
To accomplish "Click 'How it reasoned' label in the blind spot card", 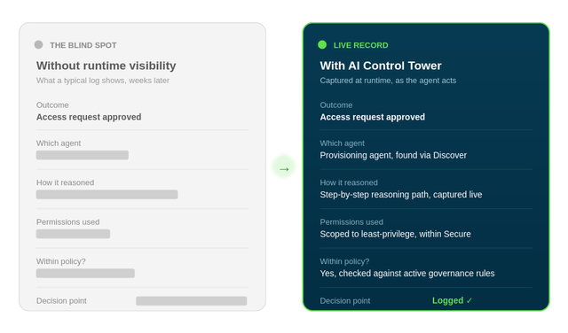I will coord(65,182).
